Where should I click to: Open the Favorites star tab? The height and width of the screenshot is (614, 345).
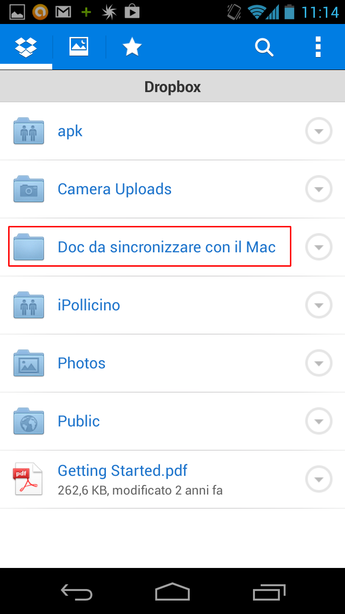(x=132, y=47)
